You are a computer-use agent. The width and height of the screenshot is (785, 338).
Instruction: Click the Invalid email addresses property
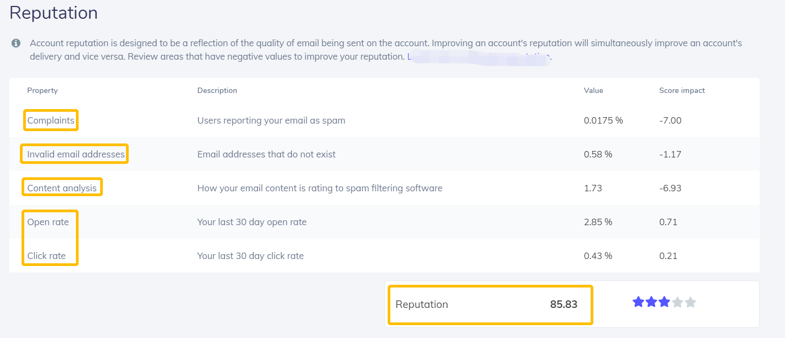76,154
